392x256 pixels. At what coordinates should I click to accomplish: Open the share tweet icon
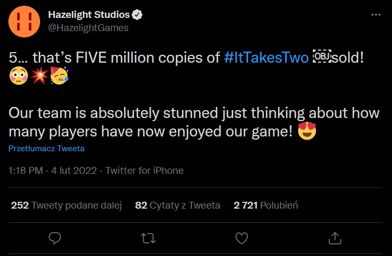[x=334, y=238]
